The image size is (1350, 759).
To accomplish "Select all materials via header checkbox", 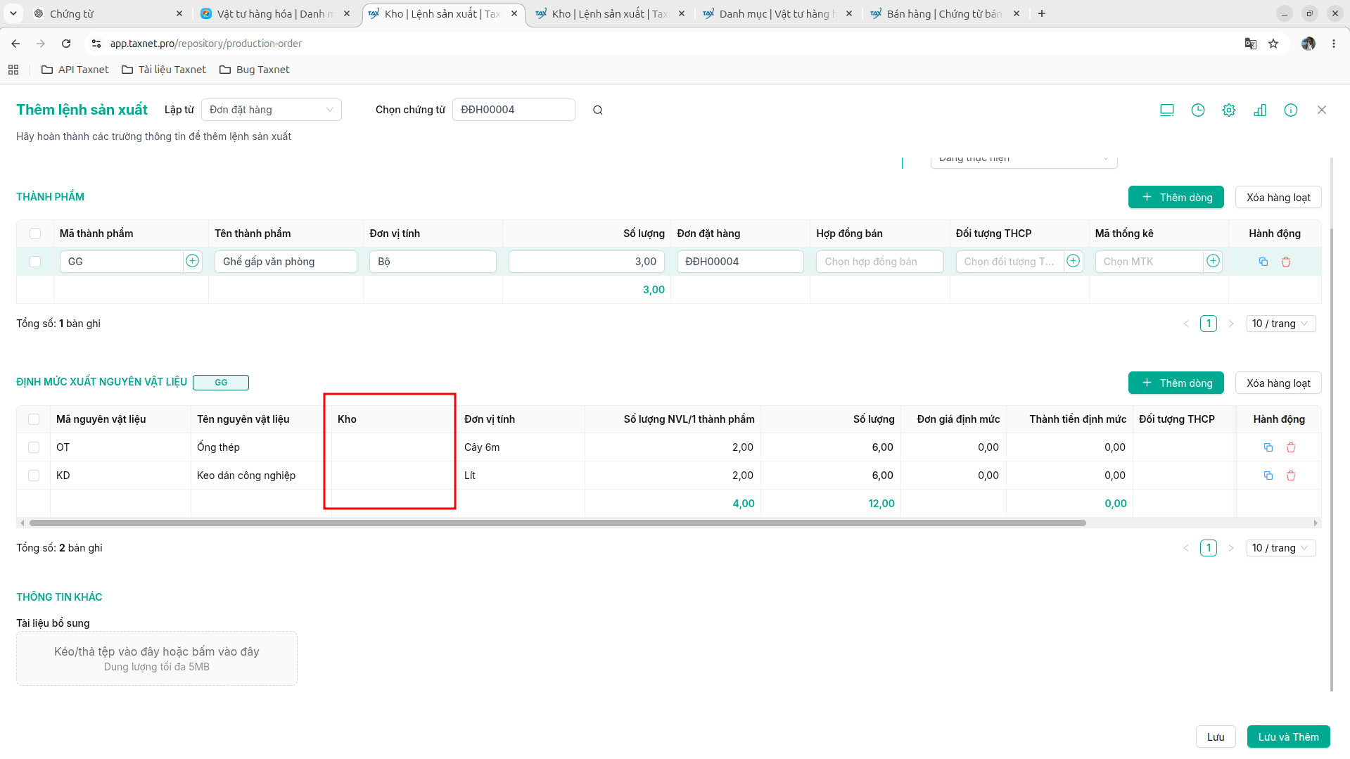I will tap(34, 419).
